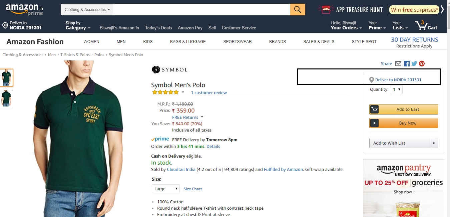The height and width of the screenshot is (217, 450).
Task: Select the second polo back-view thumbnail
Action: coord(6,98)
